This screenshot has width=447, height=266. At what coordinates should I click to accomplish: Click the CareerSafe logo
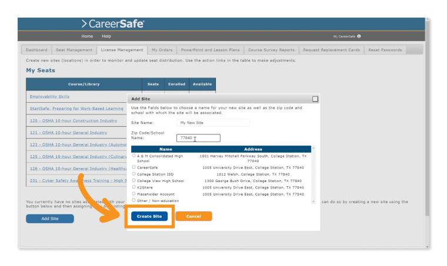113,23
